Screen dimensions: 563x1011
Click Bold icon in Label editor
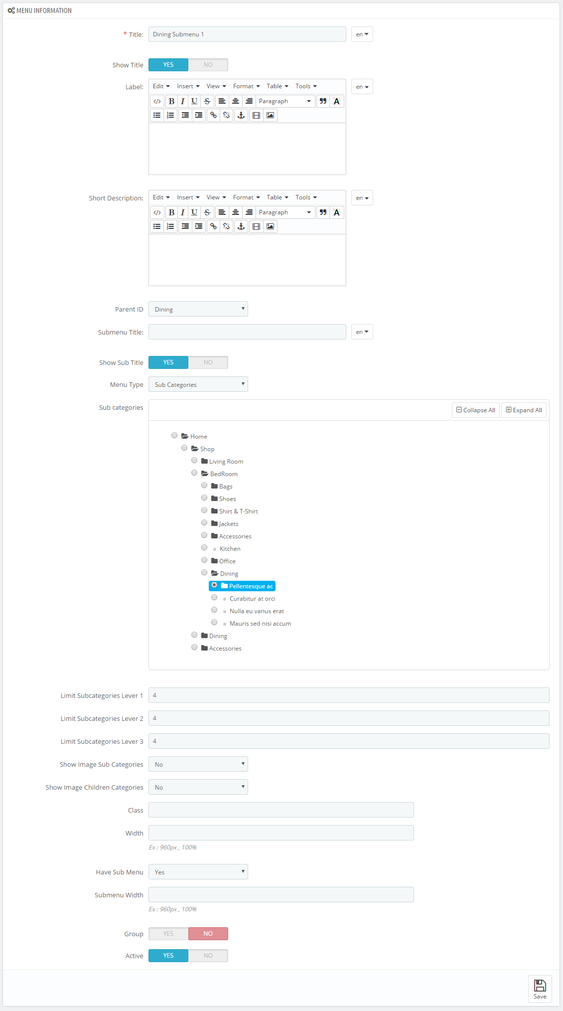(x=171, y=101)
